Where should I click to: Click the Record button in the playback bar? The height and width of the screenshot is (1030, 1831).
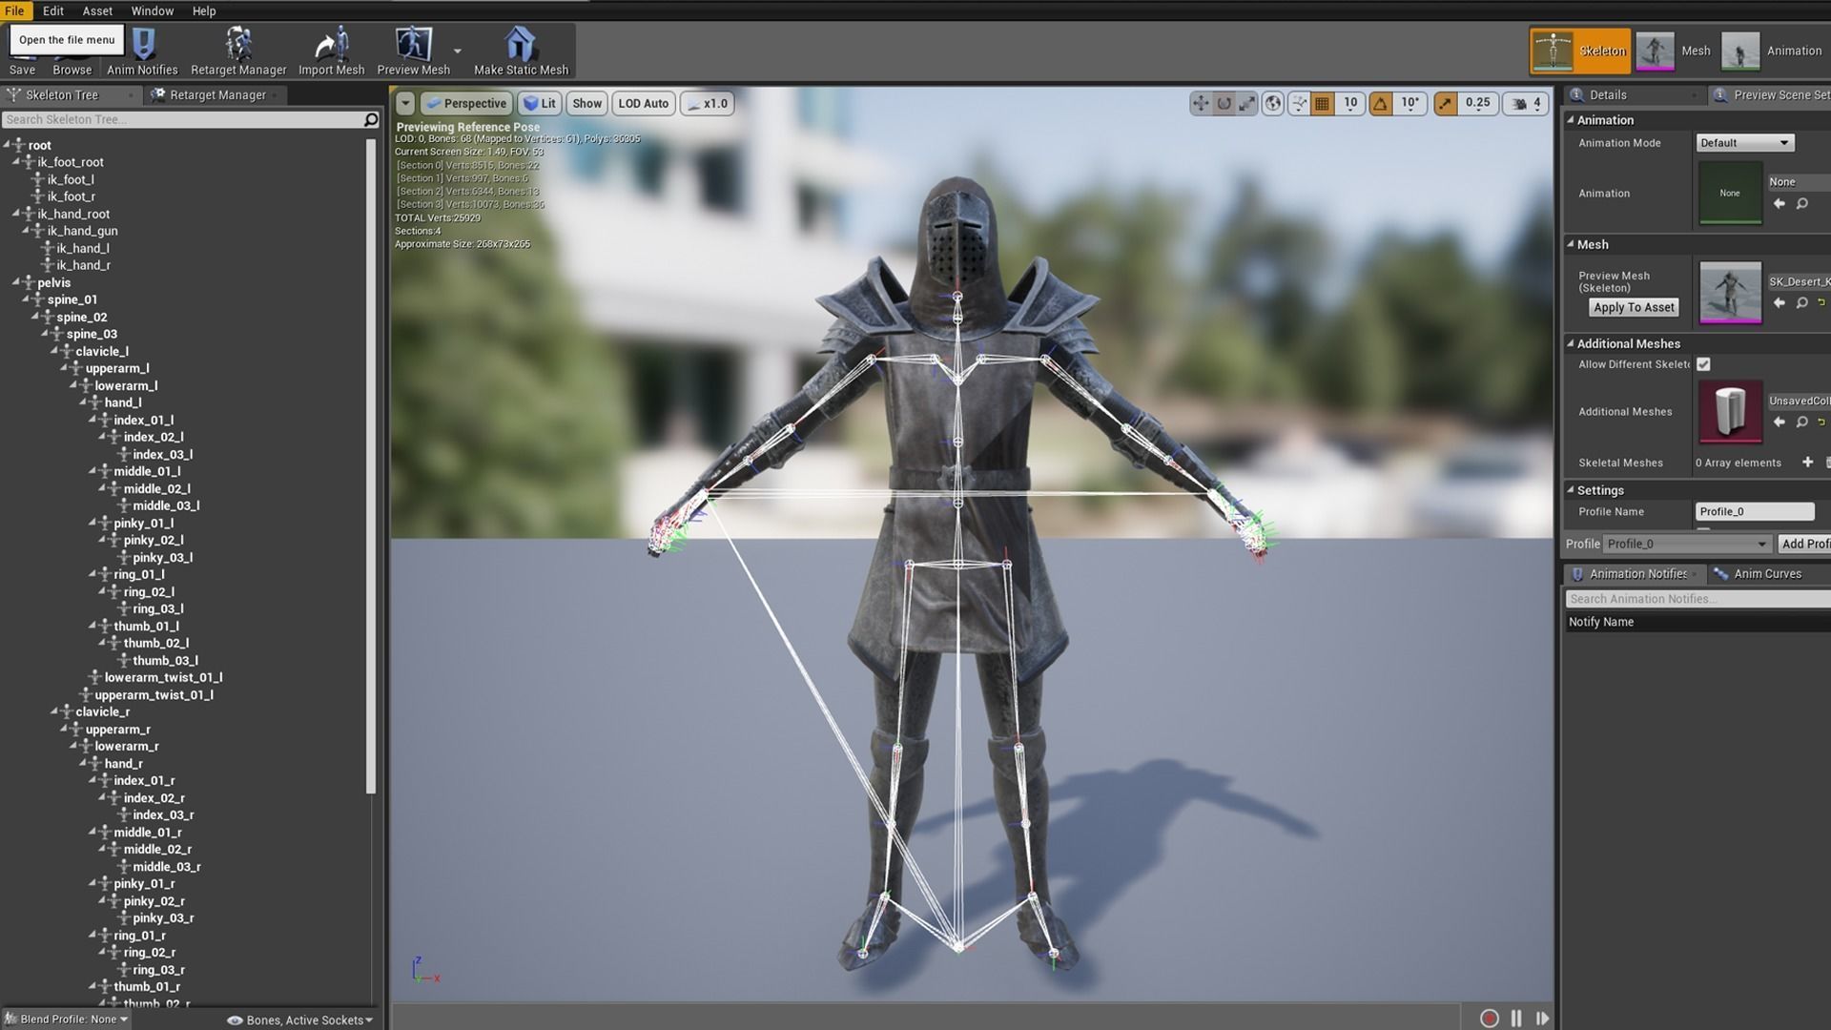point(1489,1018)
